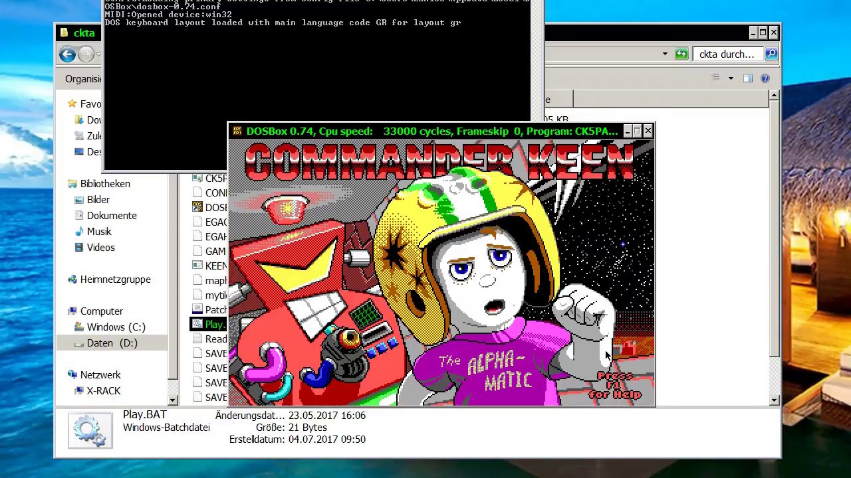The image size is (851, 478).
Task: Click the Musik note icon
Action: click(79, 231)
